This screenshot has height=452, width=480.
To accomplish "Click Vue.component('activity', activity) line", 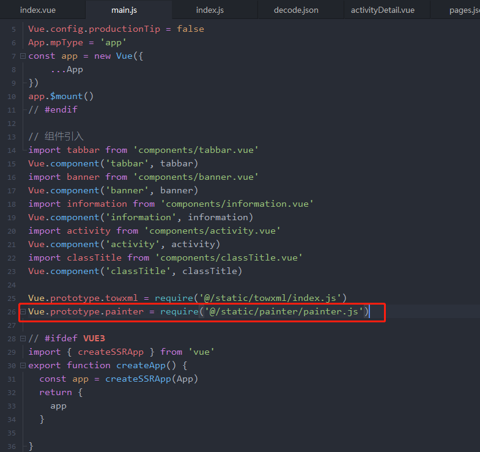I will pyautogui.click(x=124, y=245).
